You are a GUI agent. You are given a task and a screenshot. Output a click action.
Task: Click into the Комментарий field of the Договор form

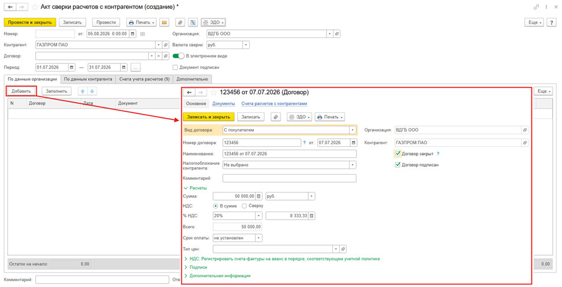pos(289,178)
